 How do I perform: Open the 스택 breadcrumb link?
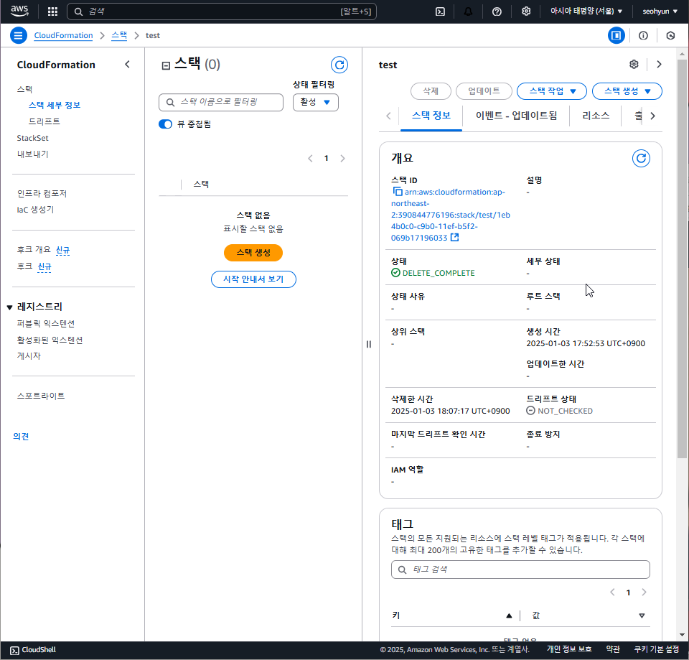[119, 36]
